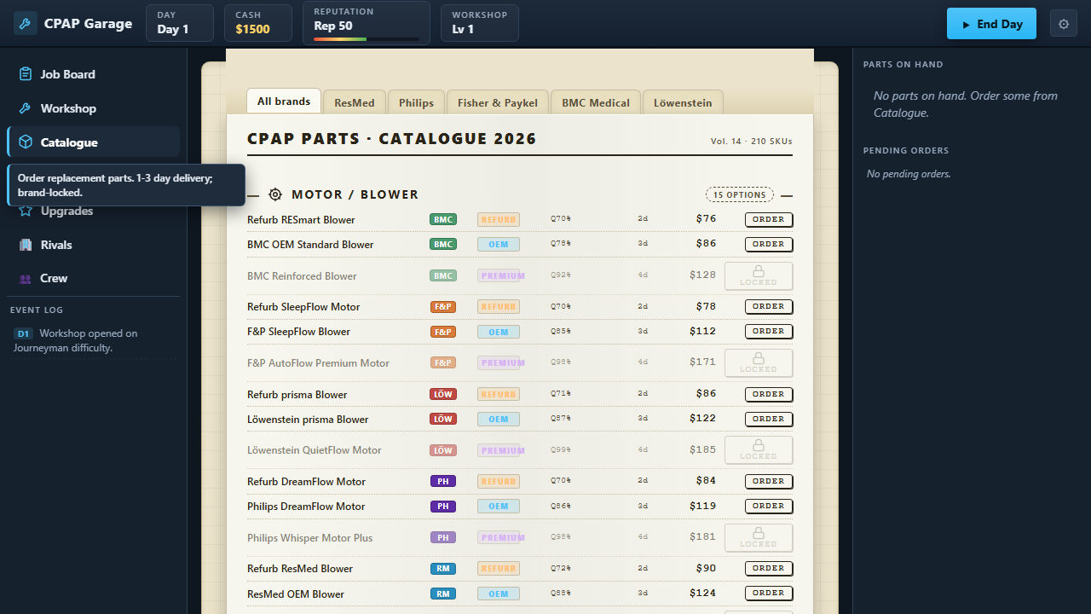Switch to the BMC Medical tab
1091x614 pixels.
click(x=596, y=102)
